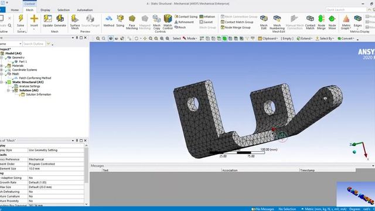Viewport: 375px width, 211px height.
Task: Select Solution Information tree item
Action: click(x=39, y=94)
